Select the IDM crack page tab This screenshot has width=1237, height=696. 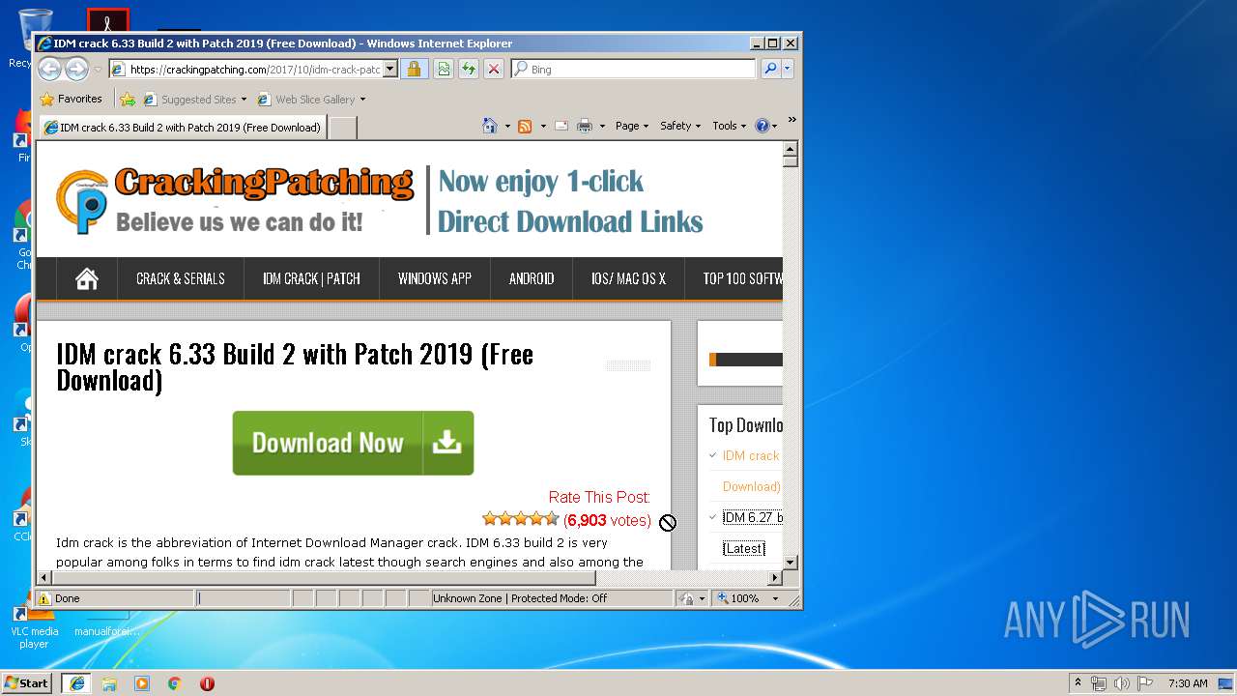(x=182, y=127)
